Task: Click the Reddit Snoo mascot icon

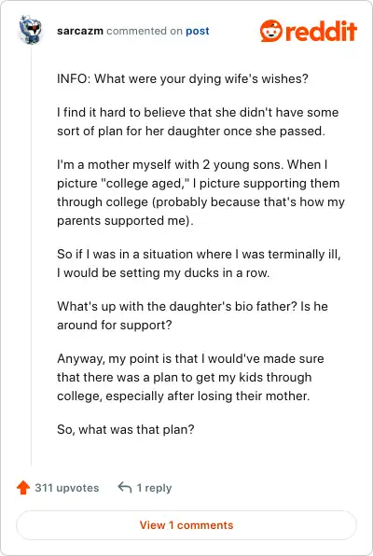Action: tap(271, 31)
